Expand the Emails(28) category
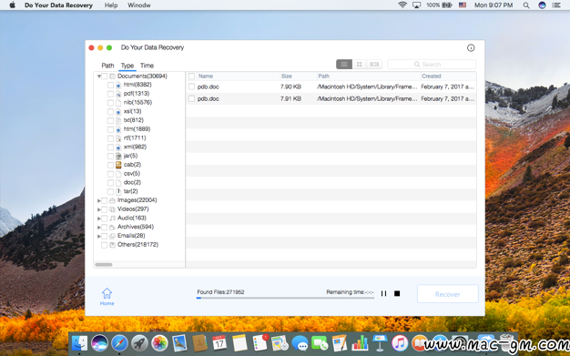This screenshot has width=570, height=356. [x=99, y=236]
